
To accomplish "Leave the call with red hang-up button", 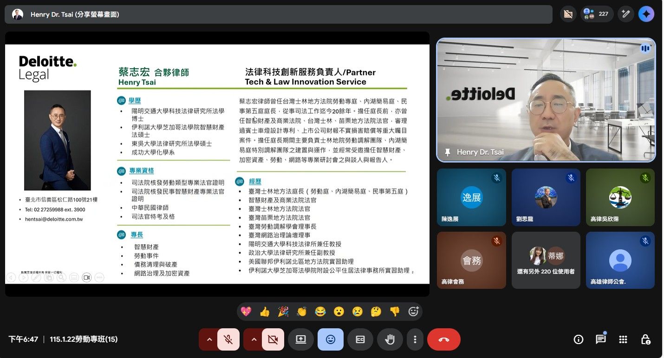I will (443, 339).
